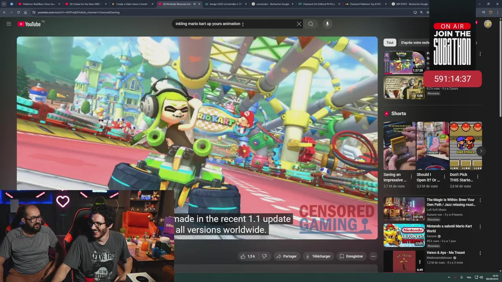Change FRA keyboard language in the taskbar
Viewport: 502px width, 282px height.
469,277
